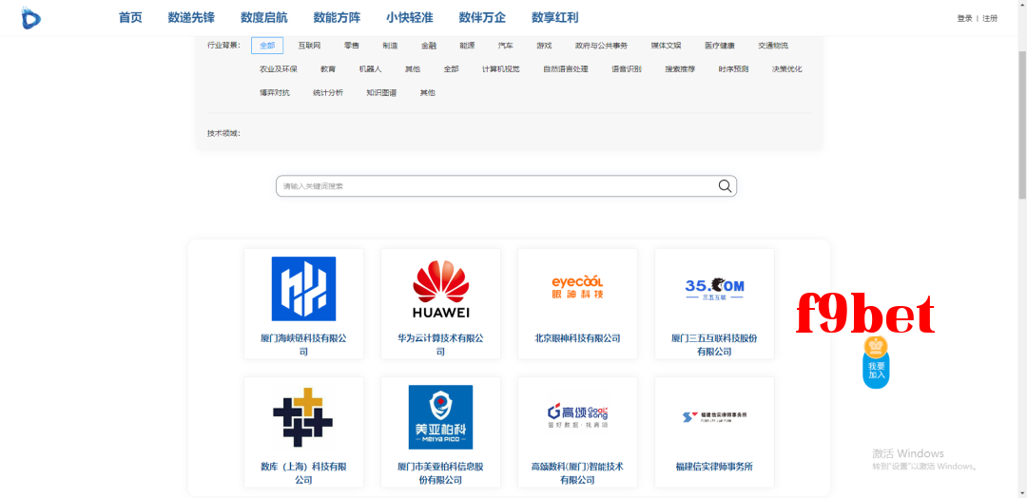This screenshot has height=498, width=1027.
Task: Open the red Huawei logo
Action: click(x=440, y=289)
